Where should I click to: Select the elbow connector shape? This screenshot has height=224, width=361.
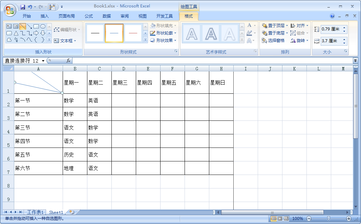pos(23,33)
